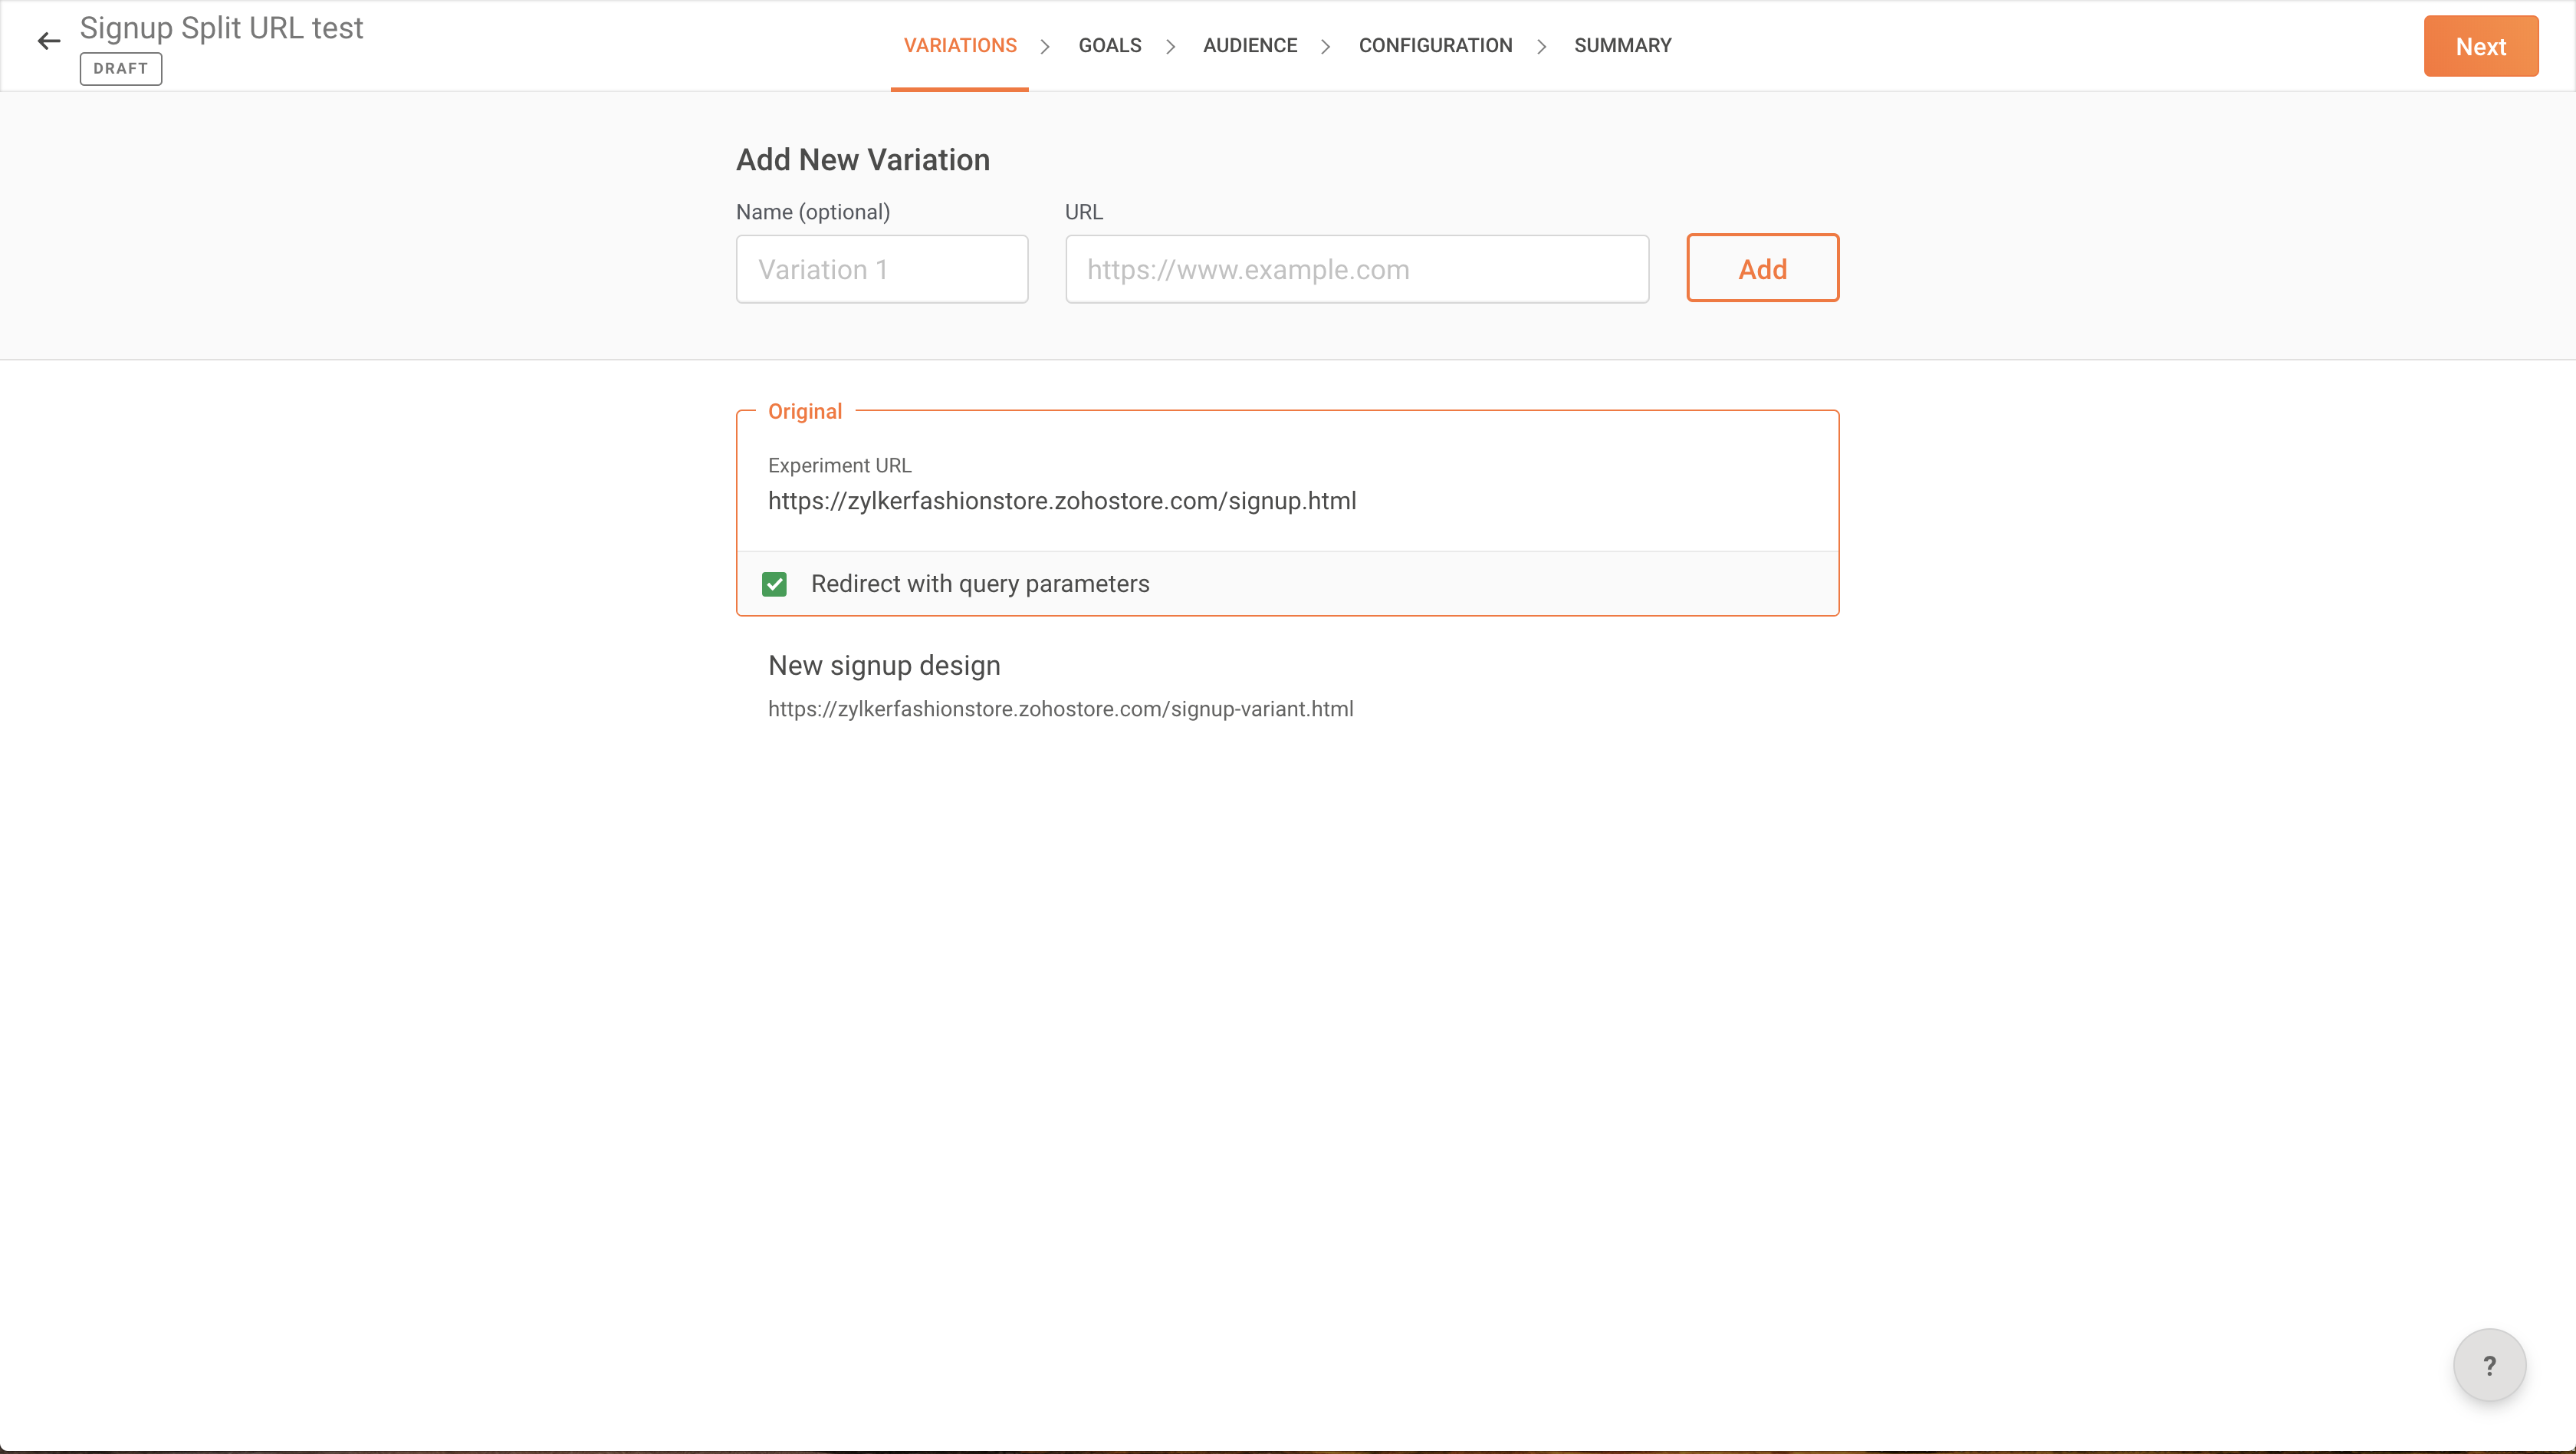The height and width of the screenshot is (1454, 2576).
Task: Switch to the AUDIENCE step
Action: pos(1249,46)
